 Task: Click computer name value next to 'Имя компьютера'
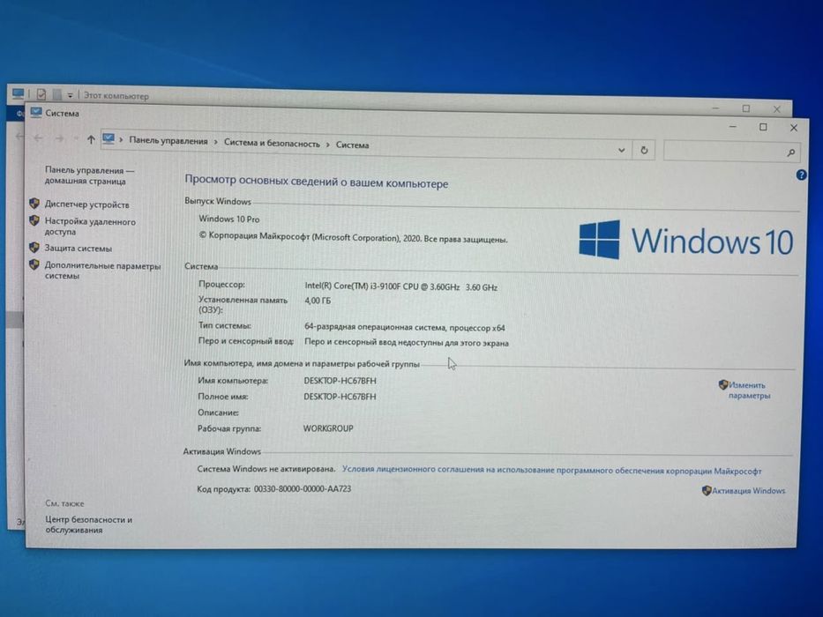coord(340,381)
